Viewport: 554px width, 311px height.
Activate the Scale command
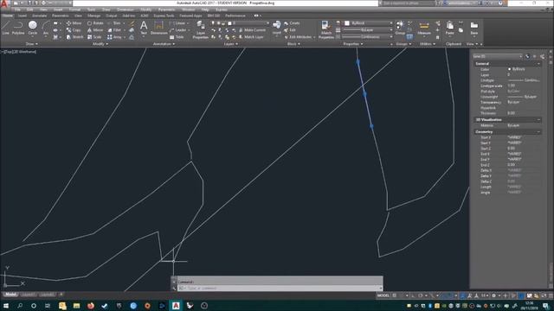click(94, 36)
